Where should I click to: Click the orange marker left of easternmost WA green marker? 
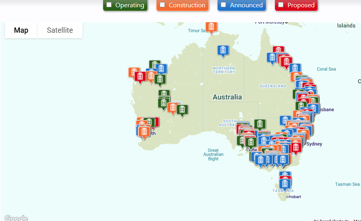tap(173, 108)
